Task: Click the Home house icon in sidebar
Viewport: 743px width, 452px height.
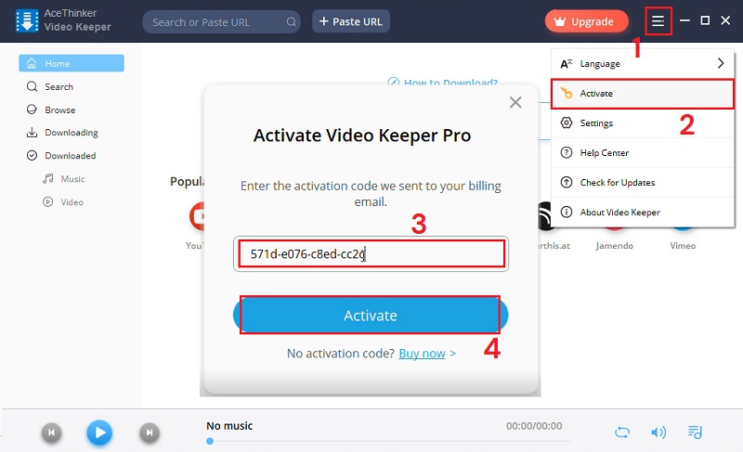Action: (x=32, y=63)
